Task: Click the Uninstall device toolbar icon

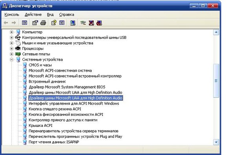Action: pos(91,23)
